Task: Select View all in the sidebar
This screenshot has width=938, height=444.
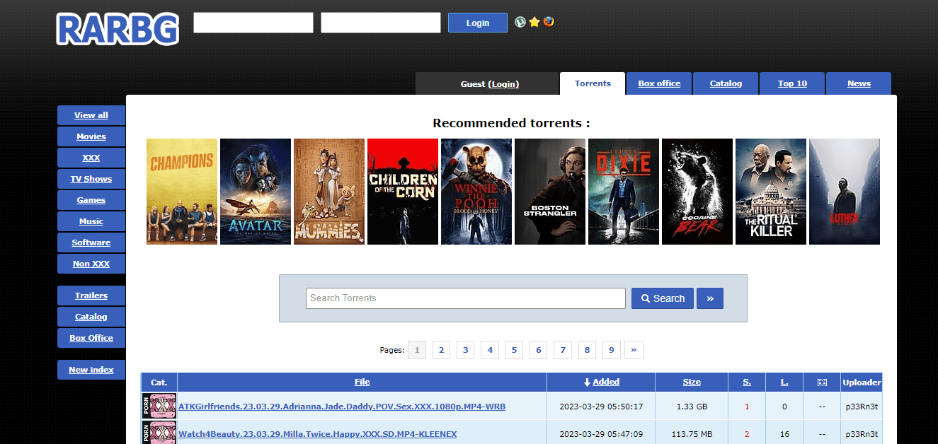Action: [x=91, y=115]
